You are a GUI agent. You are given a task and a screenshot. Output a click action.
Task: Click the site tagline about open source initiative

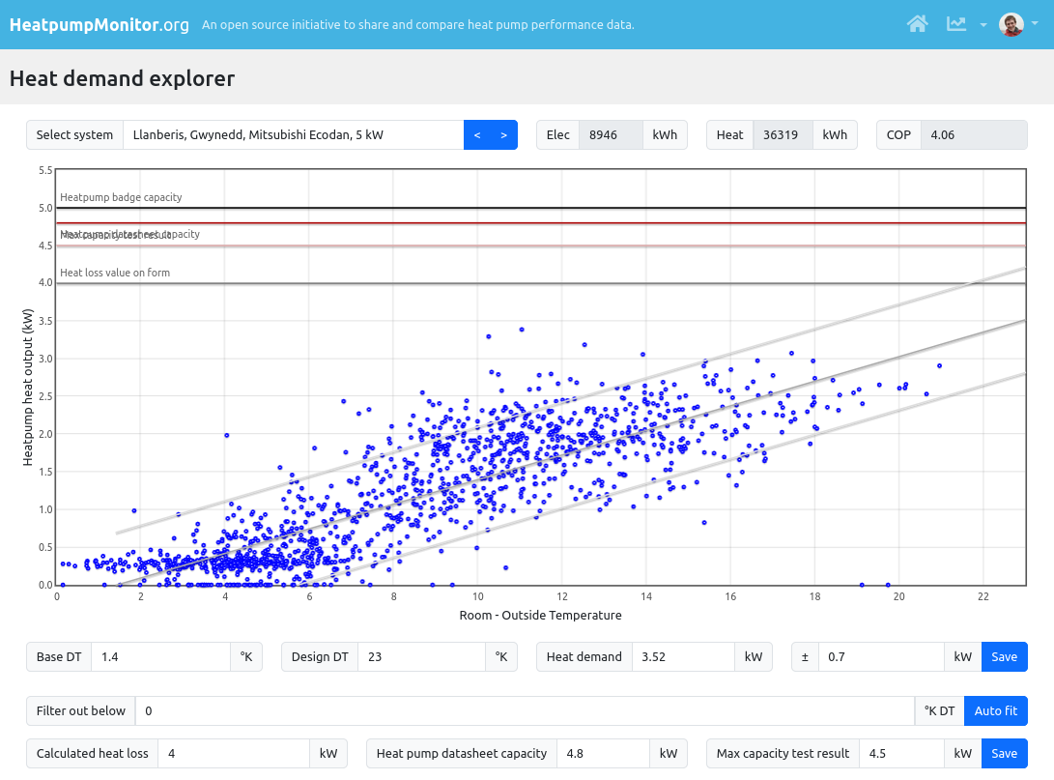(418, 25)
